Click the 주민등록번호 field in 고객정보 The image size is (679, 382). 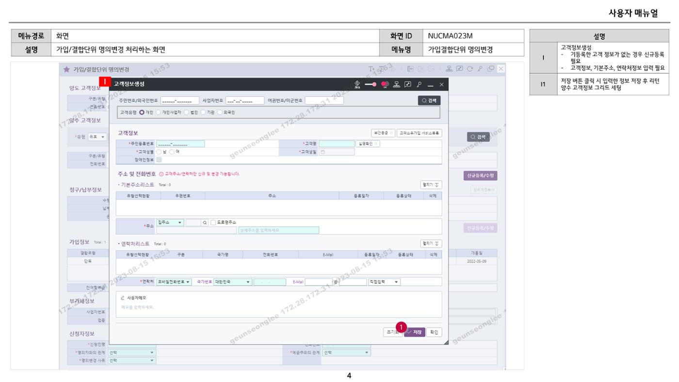pos(180,143)
